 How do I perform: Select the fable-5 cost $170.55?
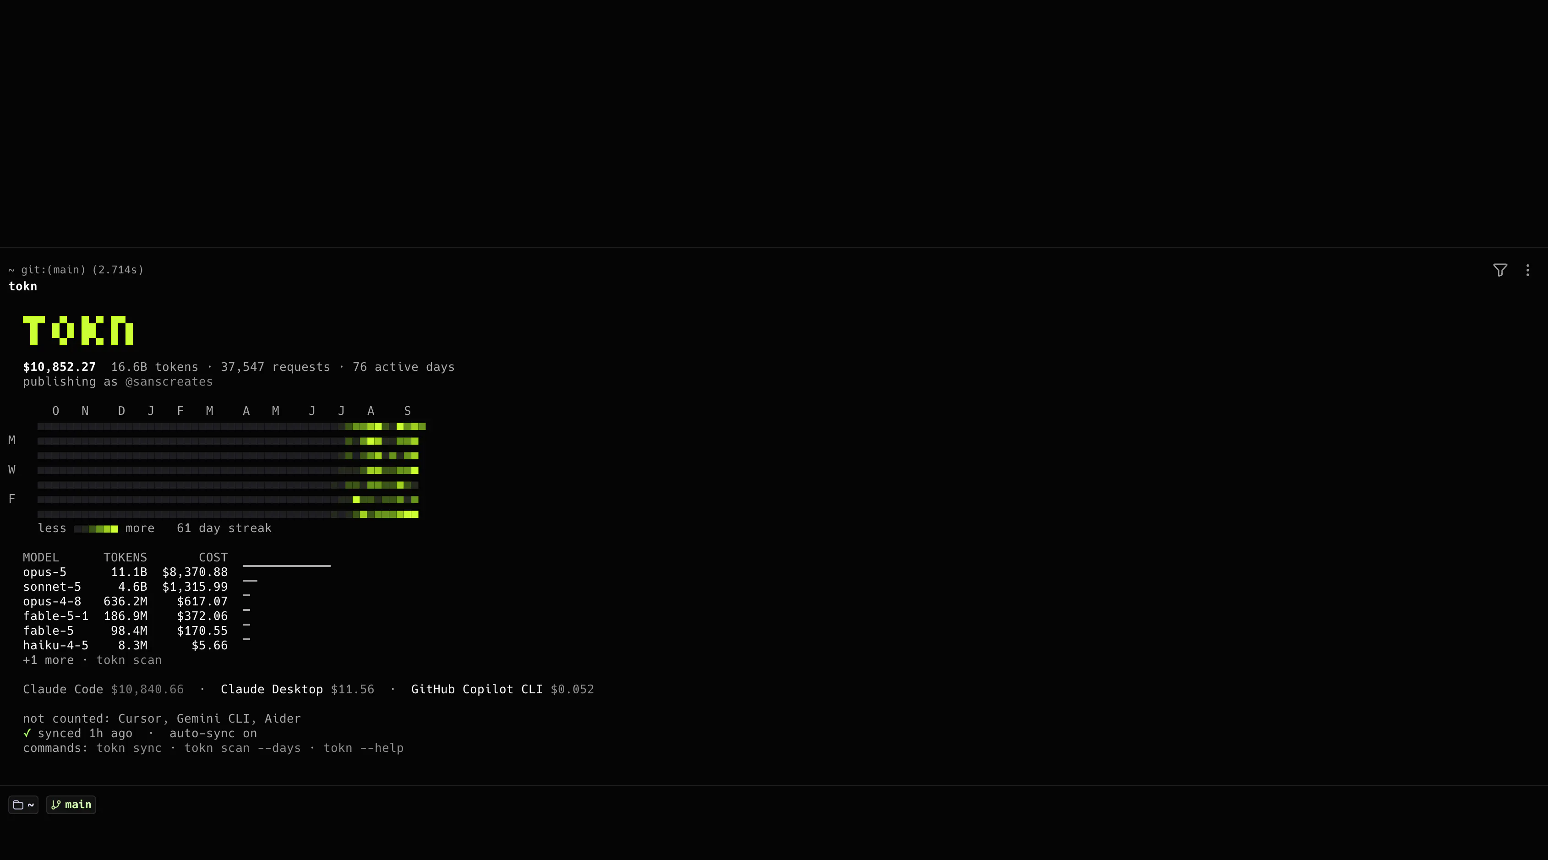202,631
